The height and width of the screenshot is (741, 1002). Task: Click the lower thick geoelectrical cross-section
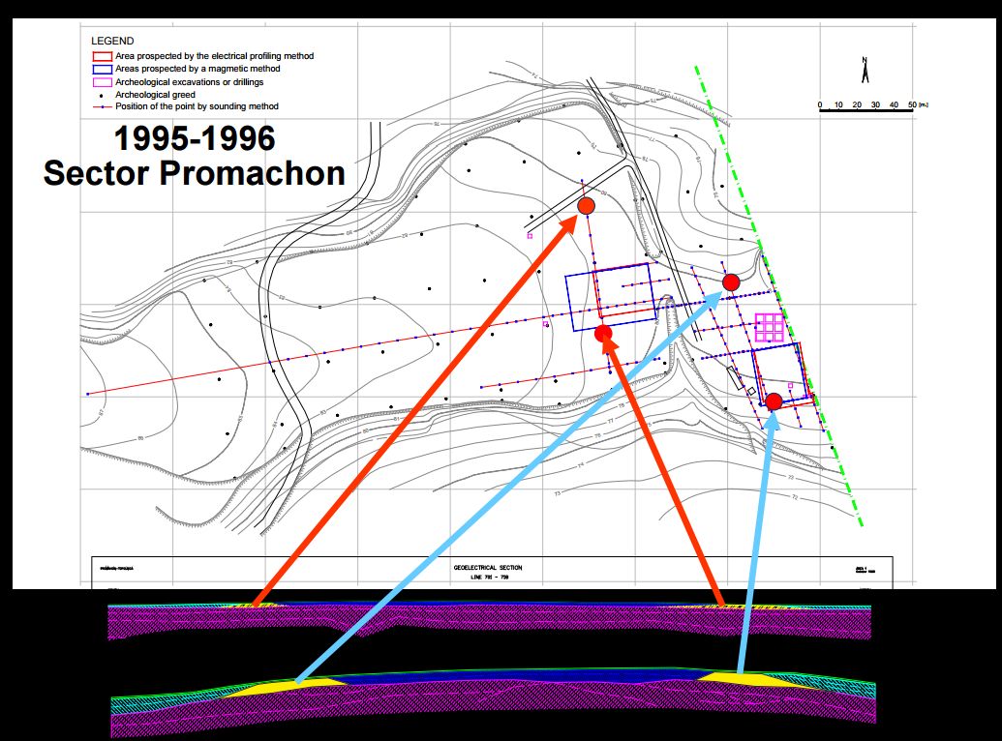coord(494,702)
